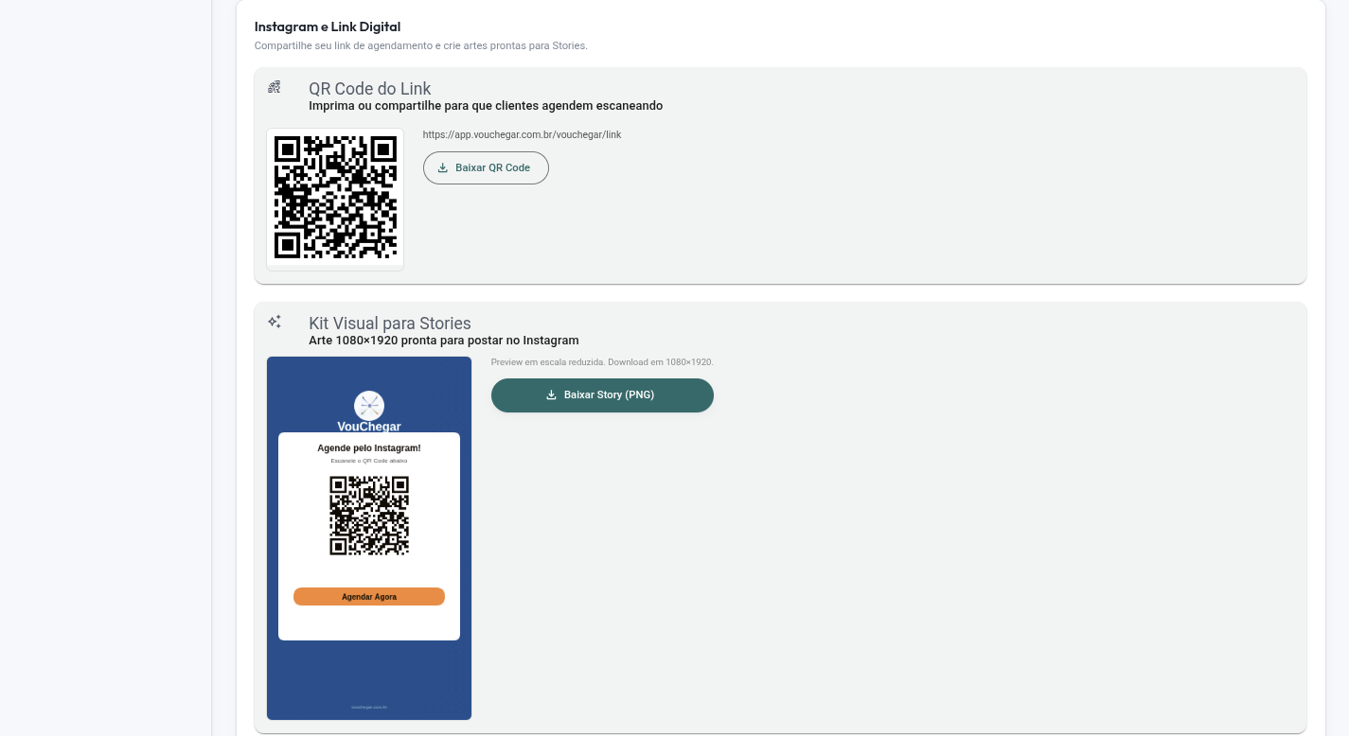This screenshot has width=1349, height=736.
Task: Click the VouChegar logo in story preview
Action: point(369,406)
